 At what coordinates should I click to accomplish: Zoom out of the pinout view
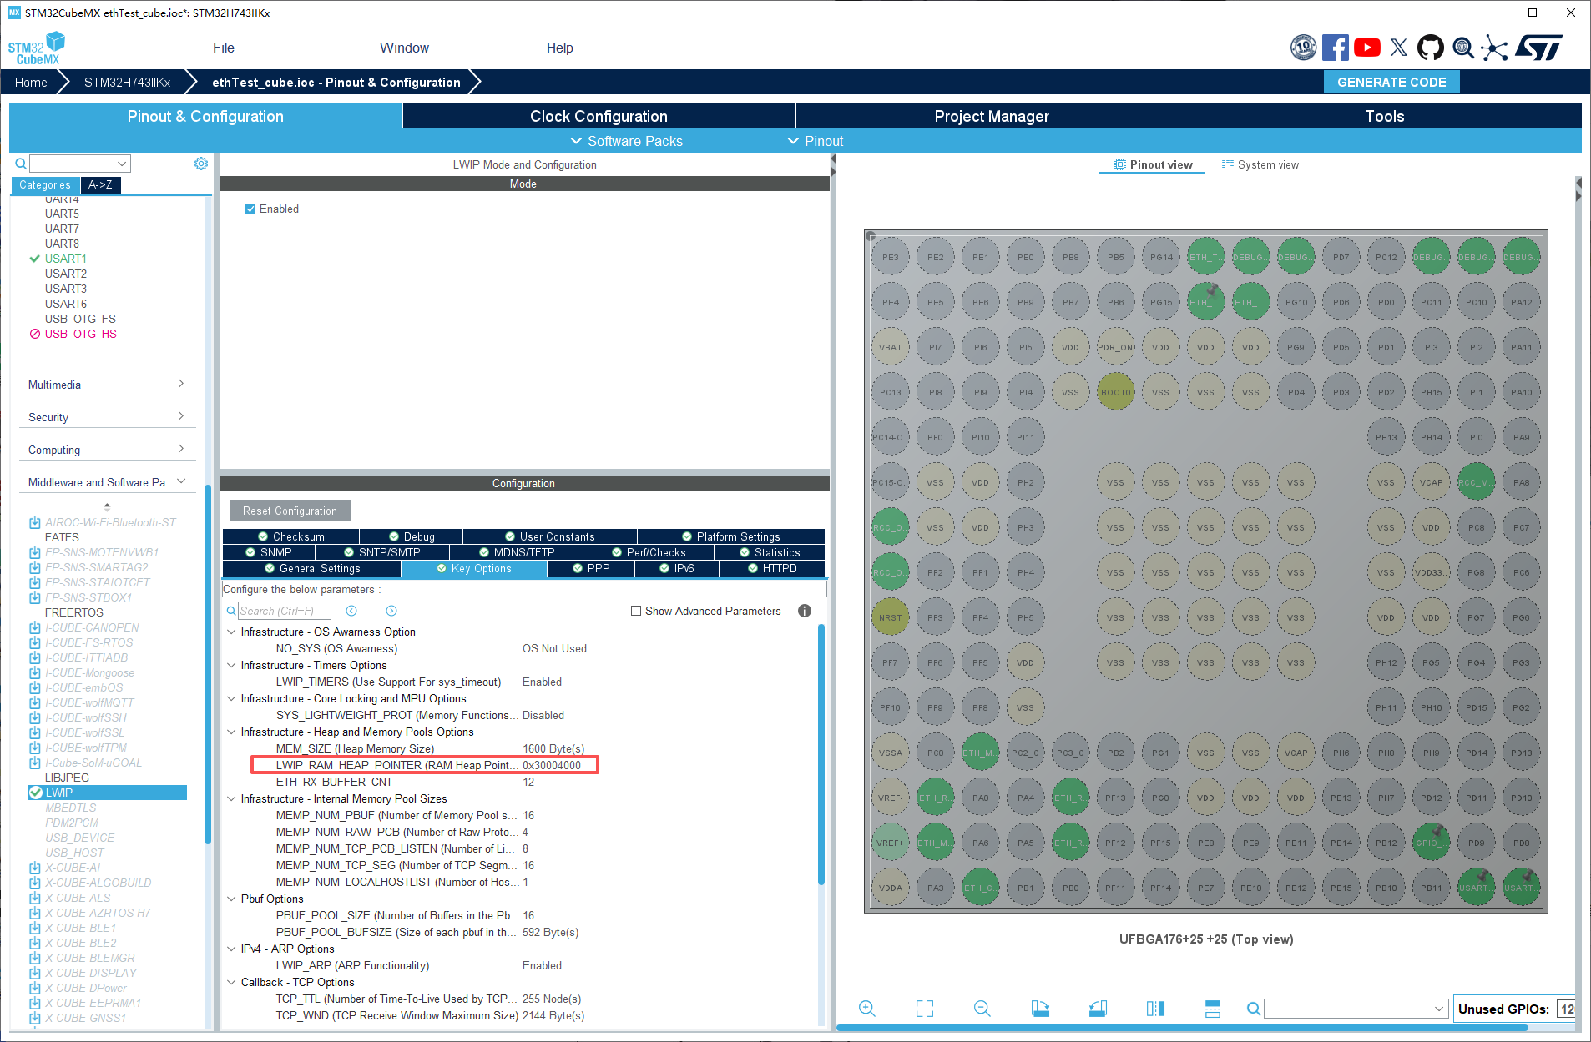[982, 1009]
